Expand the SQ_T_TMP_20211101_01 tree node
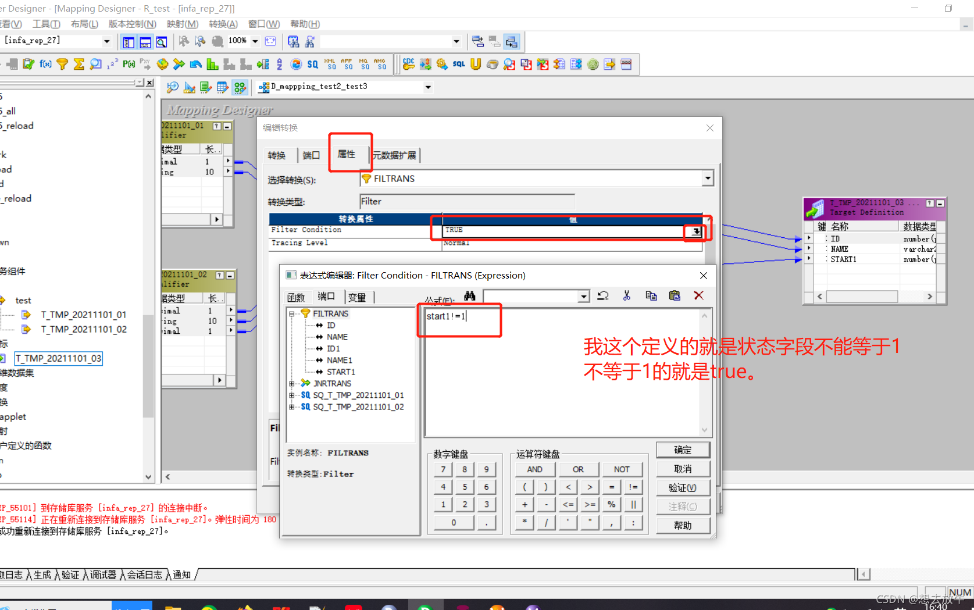This screenshot has width=974, height=610. pyautogui.click(x=292, y=395)
